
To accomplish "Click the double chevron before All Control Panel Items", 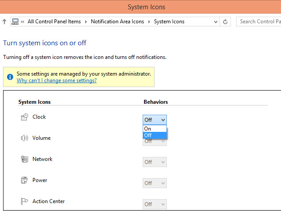I will 22,22.
